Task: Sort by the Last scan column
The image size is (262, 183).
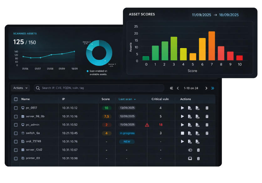Action: click(127, 99)
